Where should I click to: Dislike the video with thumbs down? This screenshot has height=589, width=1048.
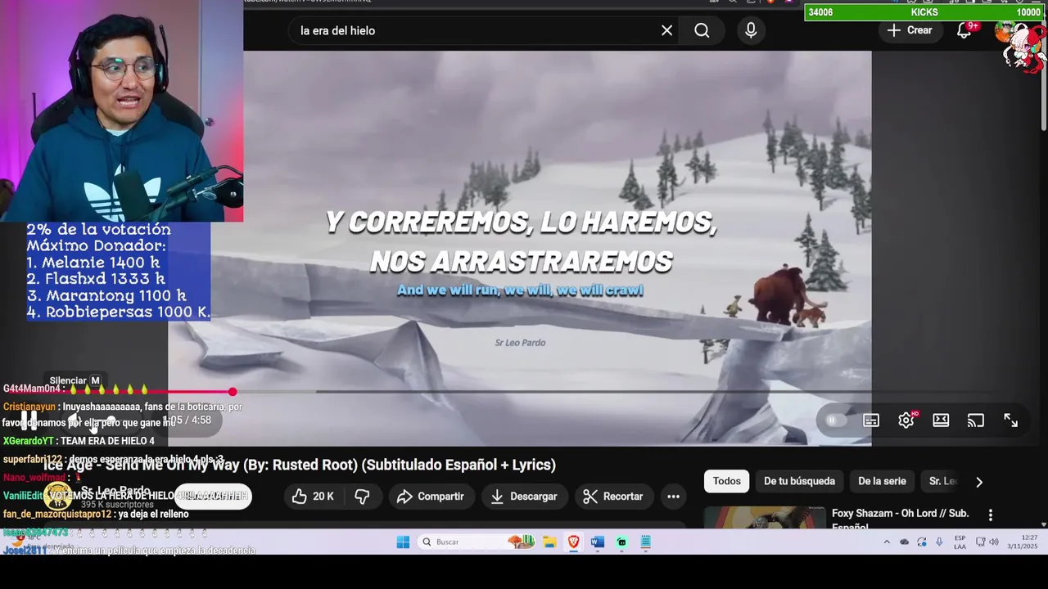click(362, 497)
